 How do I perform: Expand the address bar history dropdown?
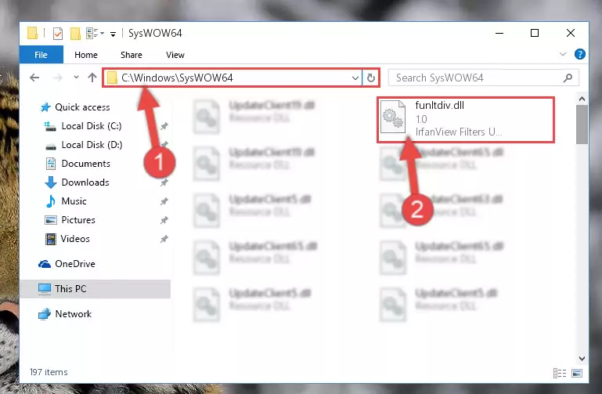[355, 78]
